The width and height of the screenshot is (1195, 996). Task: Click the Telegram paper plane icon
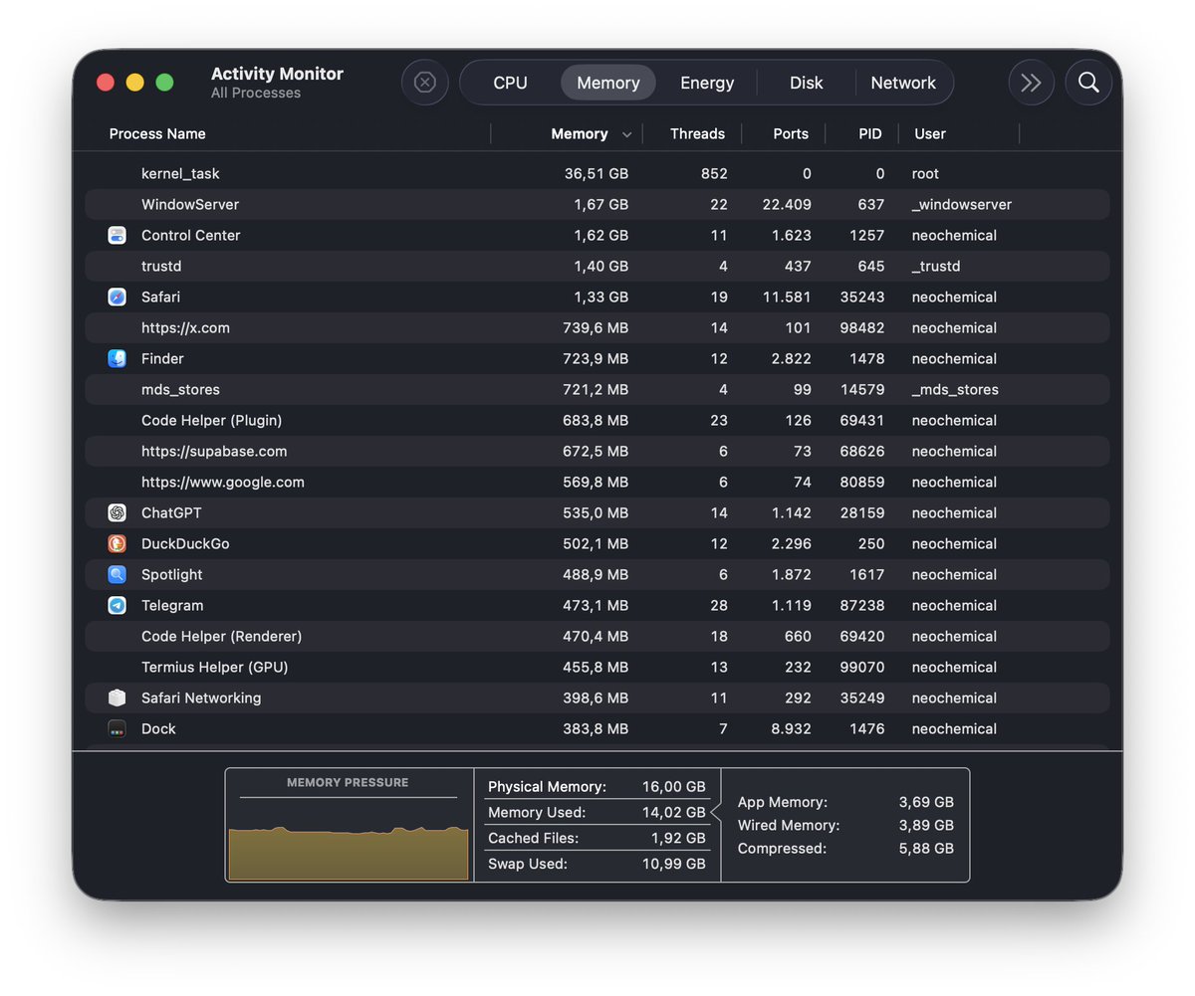pyautogui.click(x=117, y=606)
